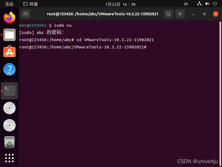The height and width of the screenshot is (167, 222).
Task: Open the clock and calendar panel
Action: click(120, 4)
